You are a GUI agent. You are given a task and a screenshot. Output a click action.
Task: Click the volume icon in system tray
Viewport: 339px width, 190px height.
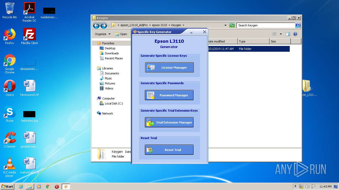tap(307, 187)
